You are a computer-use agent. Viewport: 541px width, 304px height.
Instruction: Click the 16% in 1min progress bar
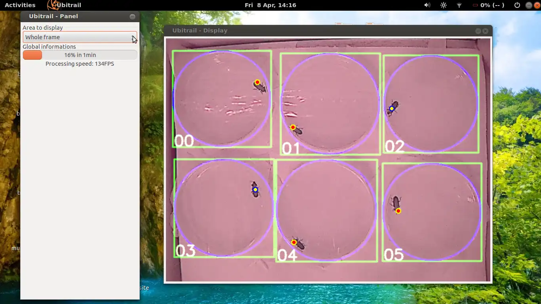pos(80,55)
